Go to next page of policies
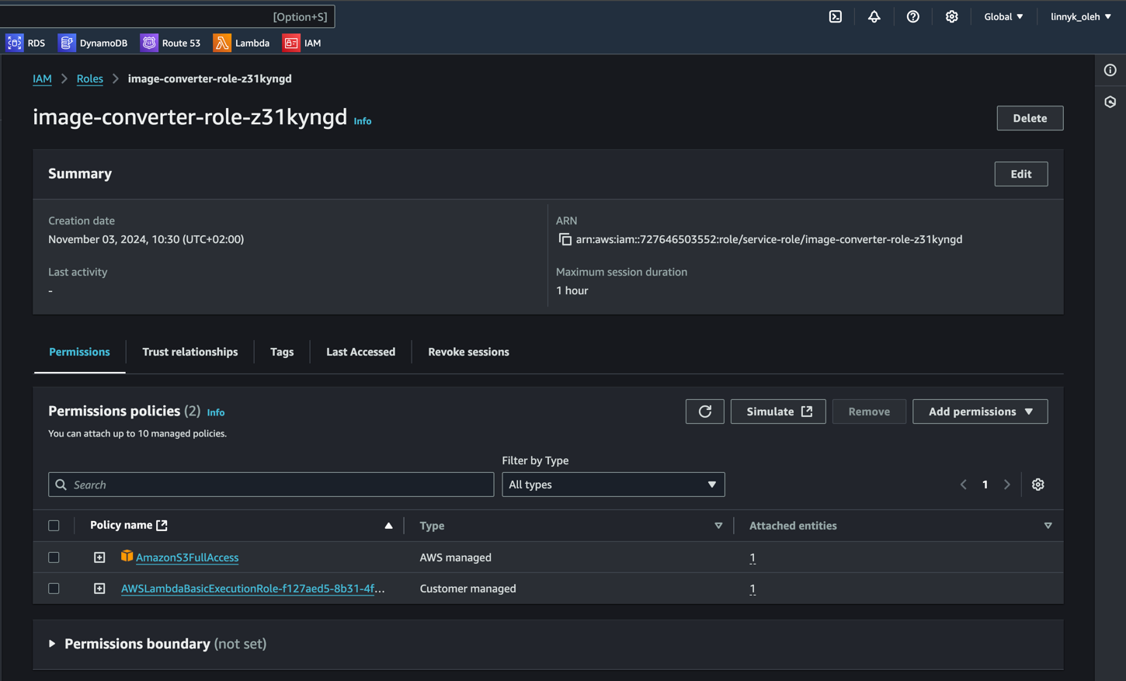Screen dimensions: 1126x681 pyautogui.click(x=1007, y=485)
